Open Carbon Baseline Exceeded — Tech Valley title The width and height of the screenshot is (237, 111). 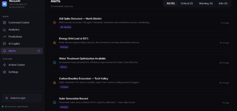pos(84,79)
